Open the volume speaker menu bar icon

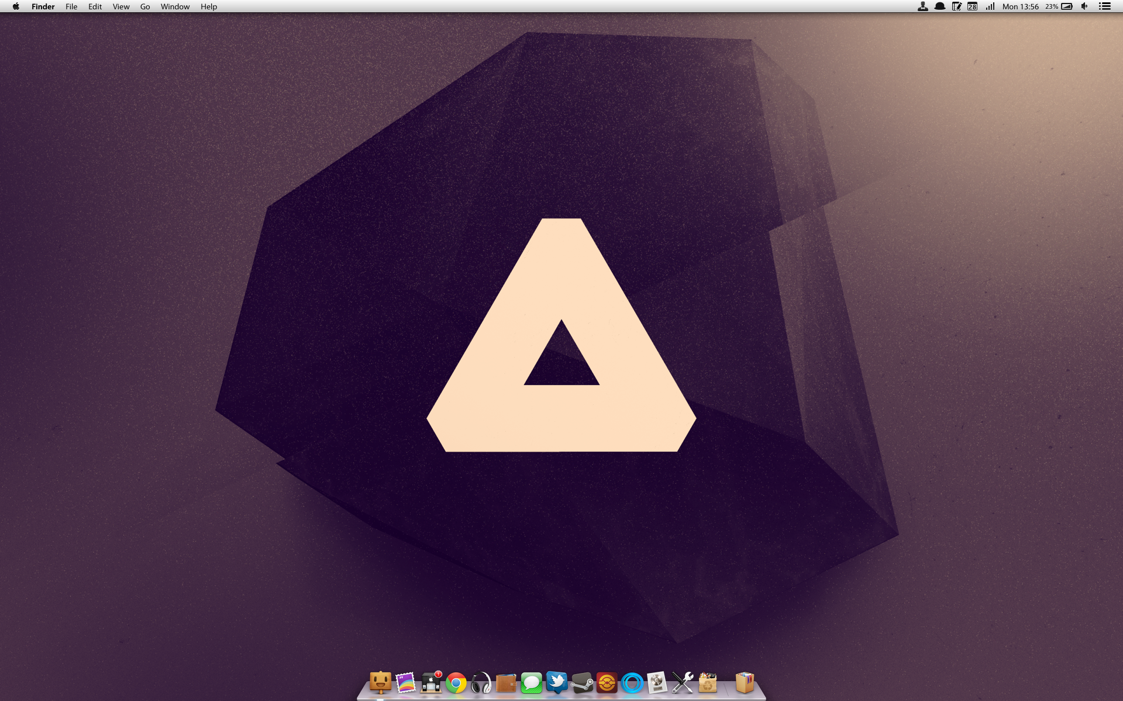pos(1084,6)
